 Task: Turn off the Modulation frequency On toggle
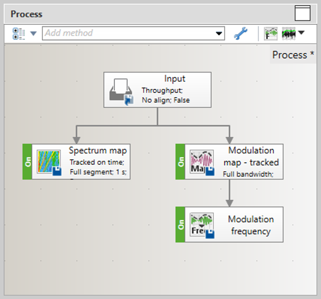pyautogui.click(x=180, y=225)
